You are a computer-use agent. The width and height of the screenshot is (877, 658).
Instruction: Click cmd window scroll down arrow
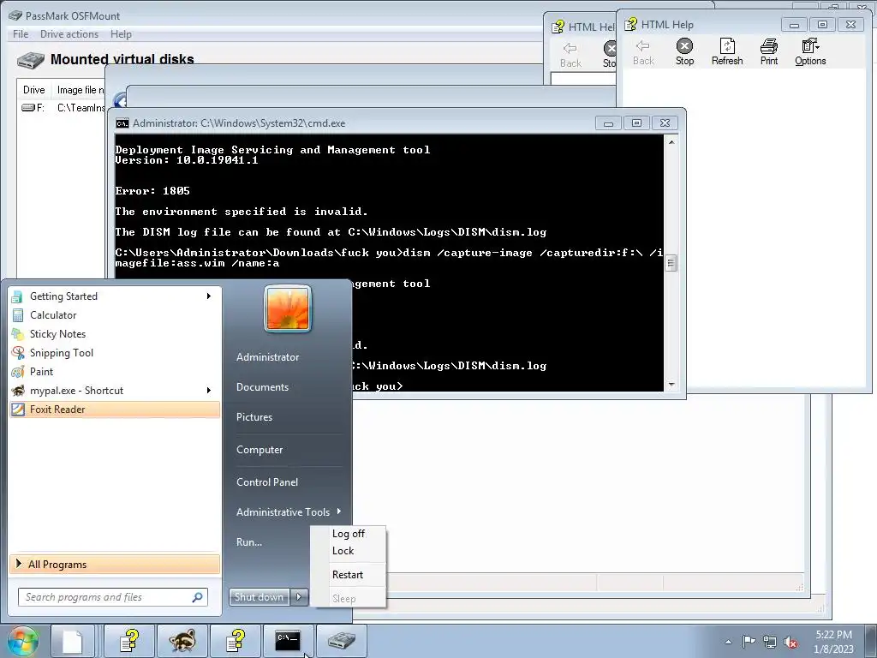click(671, 385)
